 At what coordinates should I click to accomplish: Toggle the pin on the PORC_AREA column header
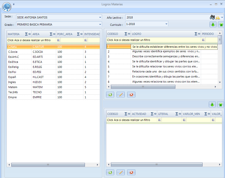pos(81,34)
